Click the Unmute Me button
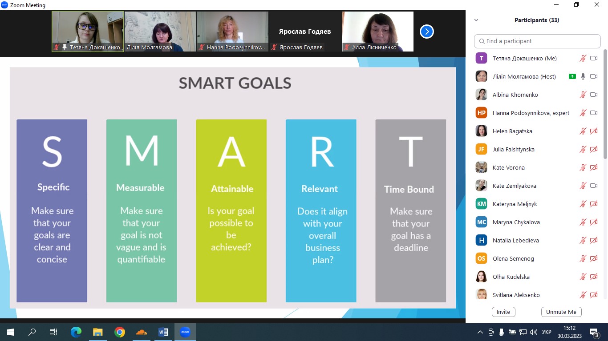This screenshot has height=341, width=608. click(x=561, y=312)
